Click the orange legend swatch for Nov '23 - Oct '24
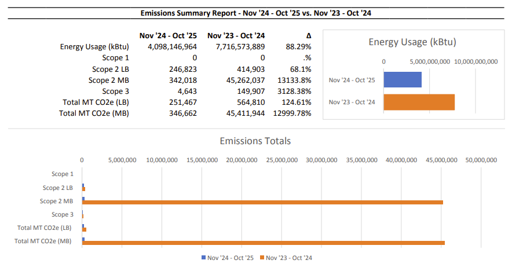Image resolution: width=512 pixels, height=271 pixels. [x=261, y=258]
